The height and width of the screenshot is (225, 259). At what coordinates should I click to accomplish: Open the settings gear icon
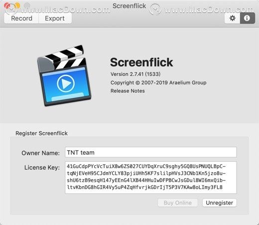[x=232, y=18]
